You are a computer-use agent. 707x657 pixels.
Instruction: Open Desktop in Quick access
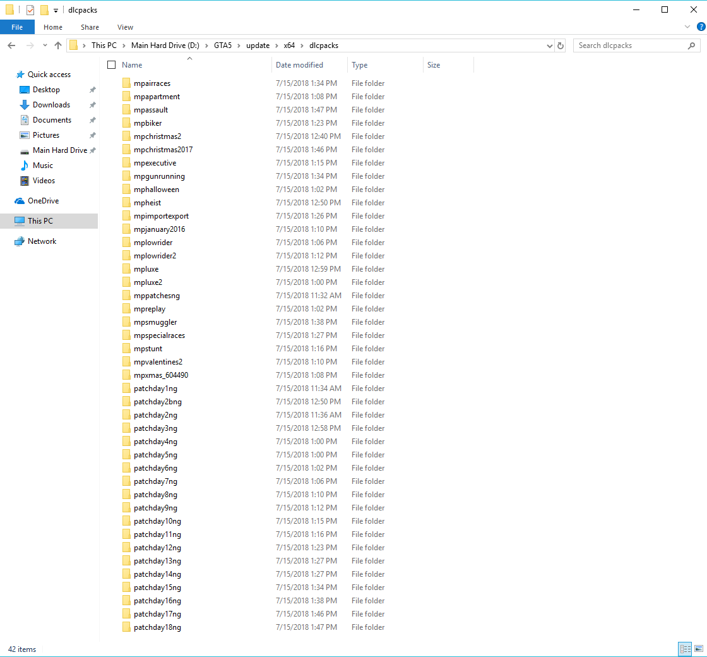46,89
